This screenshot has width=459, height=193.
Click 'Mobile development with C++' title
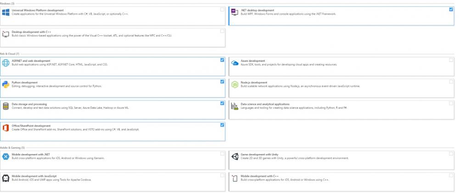click(260, 176)
